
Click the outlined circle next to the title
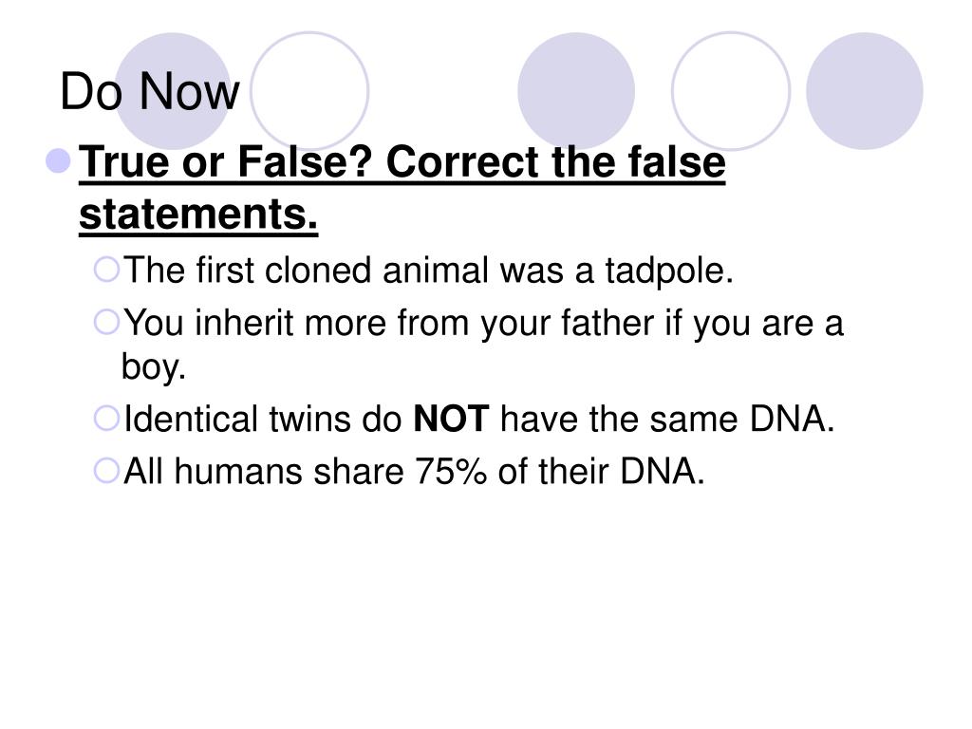click(309, 90)
